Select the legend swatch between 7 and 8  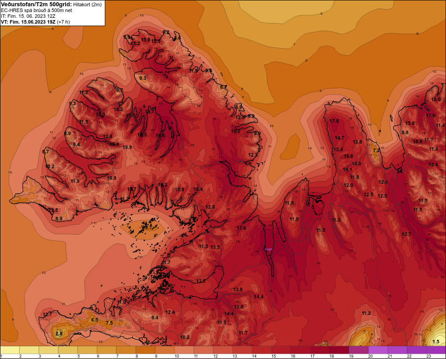(126, 350)
